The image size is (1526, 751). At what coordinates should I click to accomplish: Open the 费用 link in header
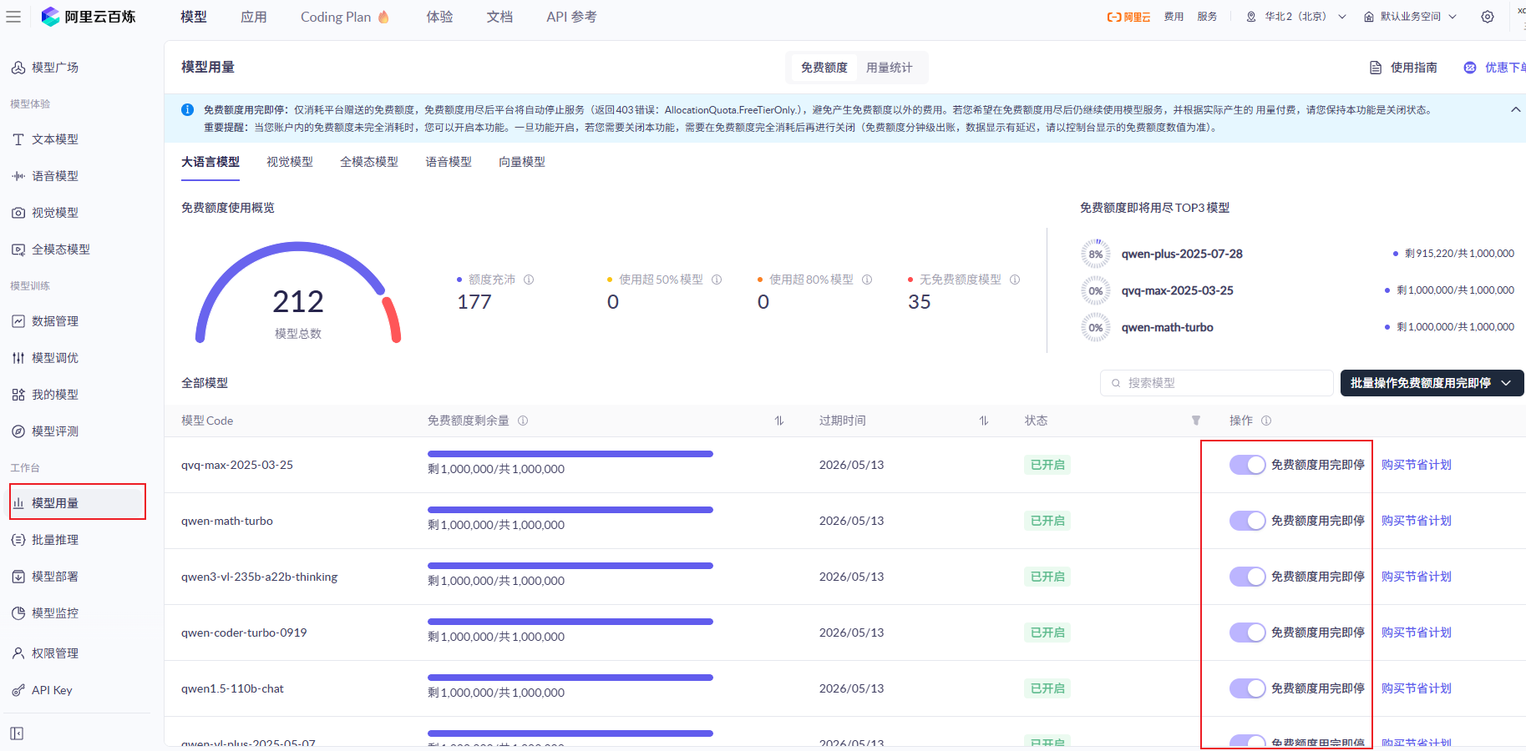pos(1174,17)
